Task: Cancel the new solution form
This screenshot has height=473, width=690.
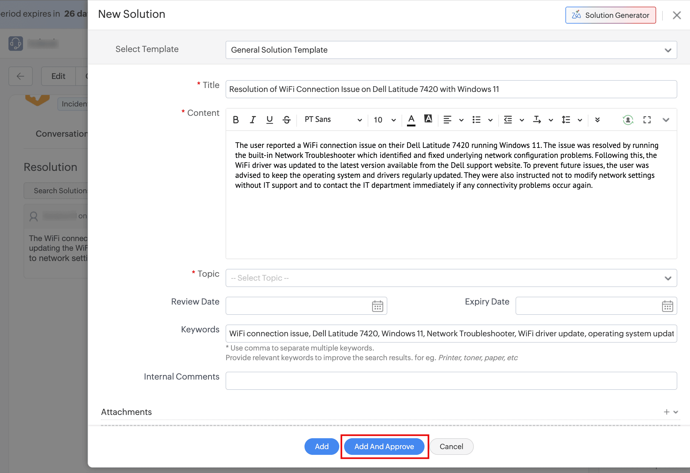Action: [x=451, y=446]
